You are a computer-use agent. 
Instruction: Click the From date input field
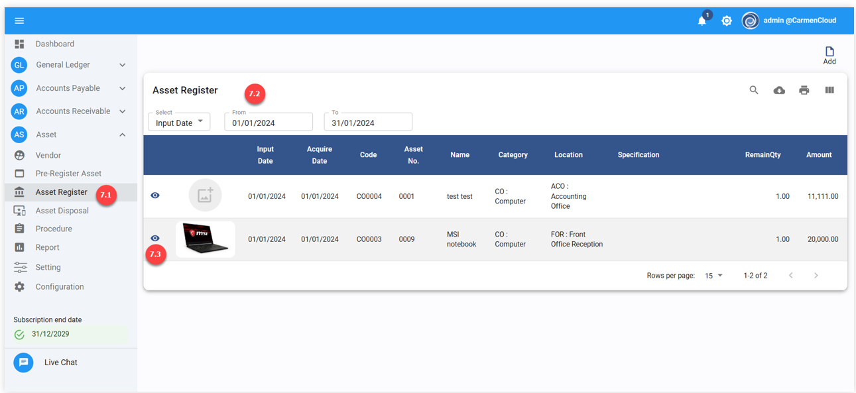(269, 123)
